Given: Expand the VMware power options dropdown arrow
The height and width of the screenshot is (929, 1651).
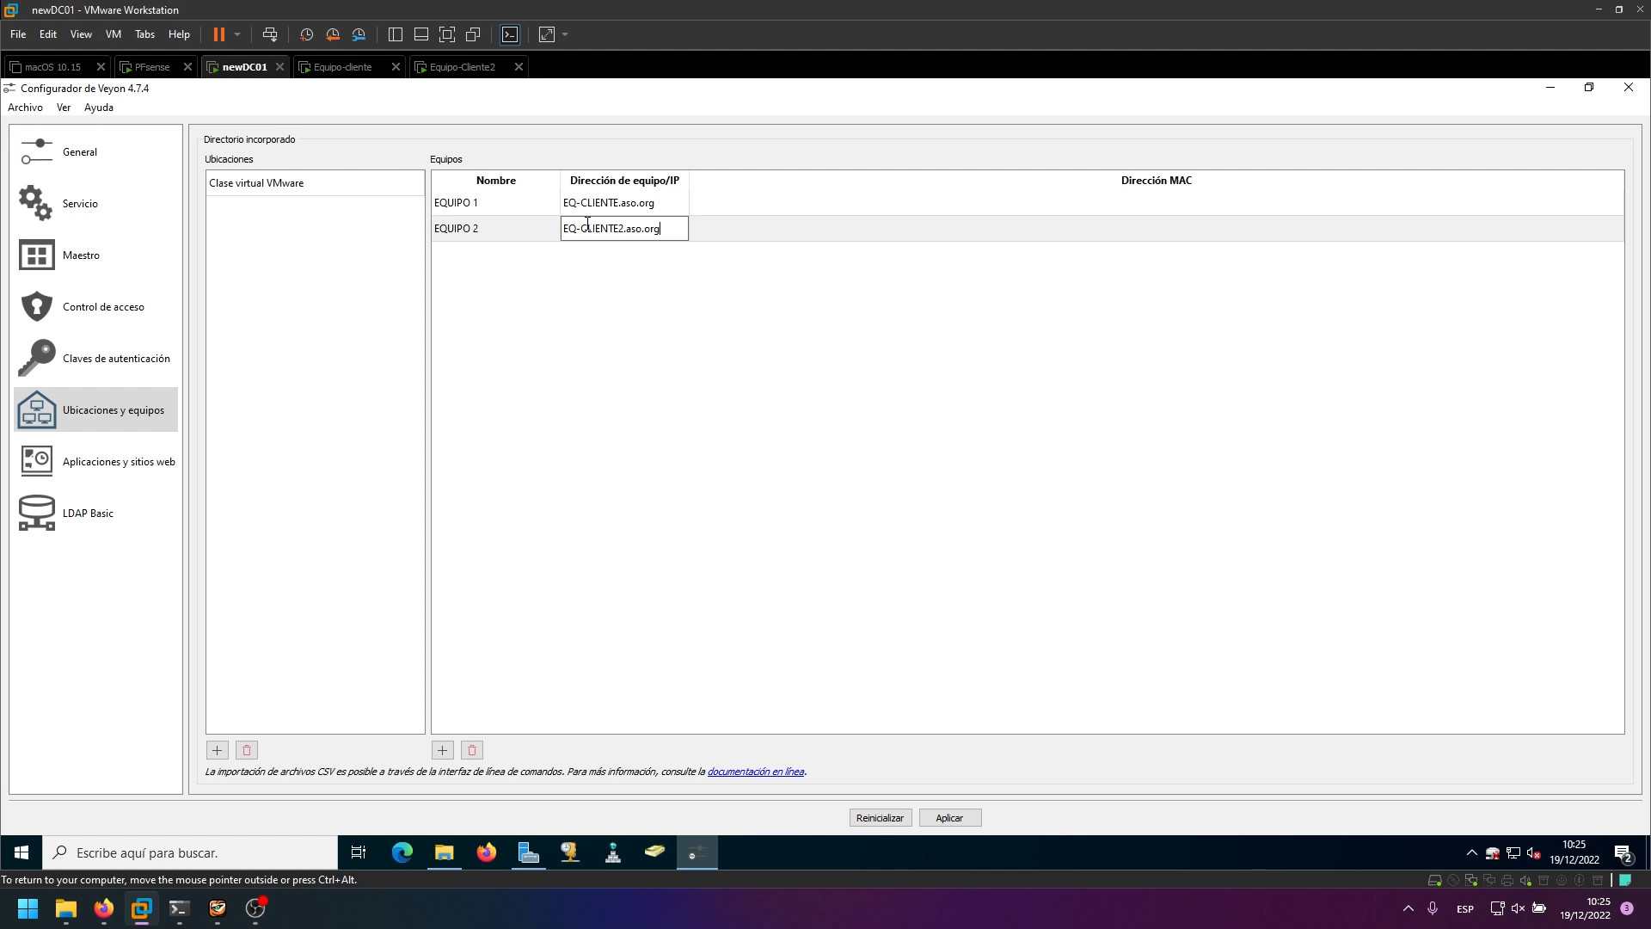Looking at the screenshot, I should 237,34.
